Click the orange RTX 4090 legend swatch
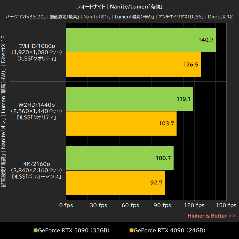This screenshot has width=239, height=239. click(131, 230)
